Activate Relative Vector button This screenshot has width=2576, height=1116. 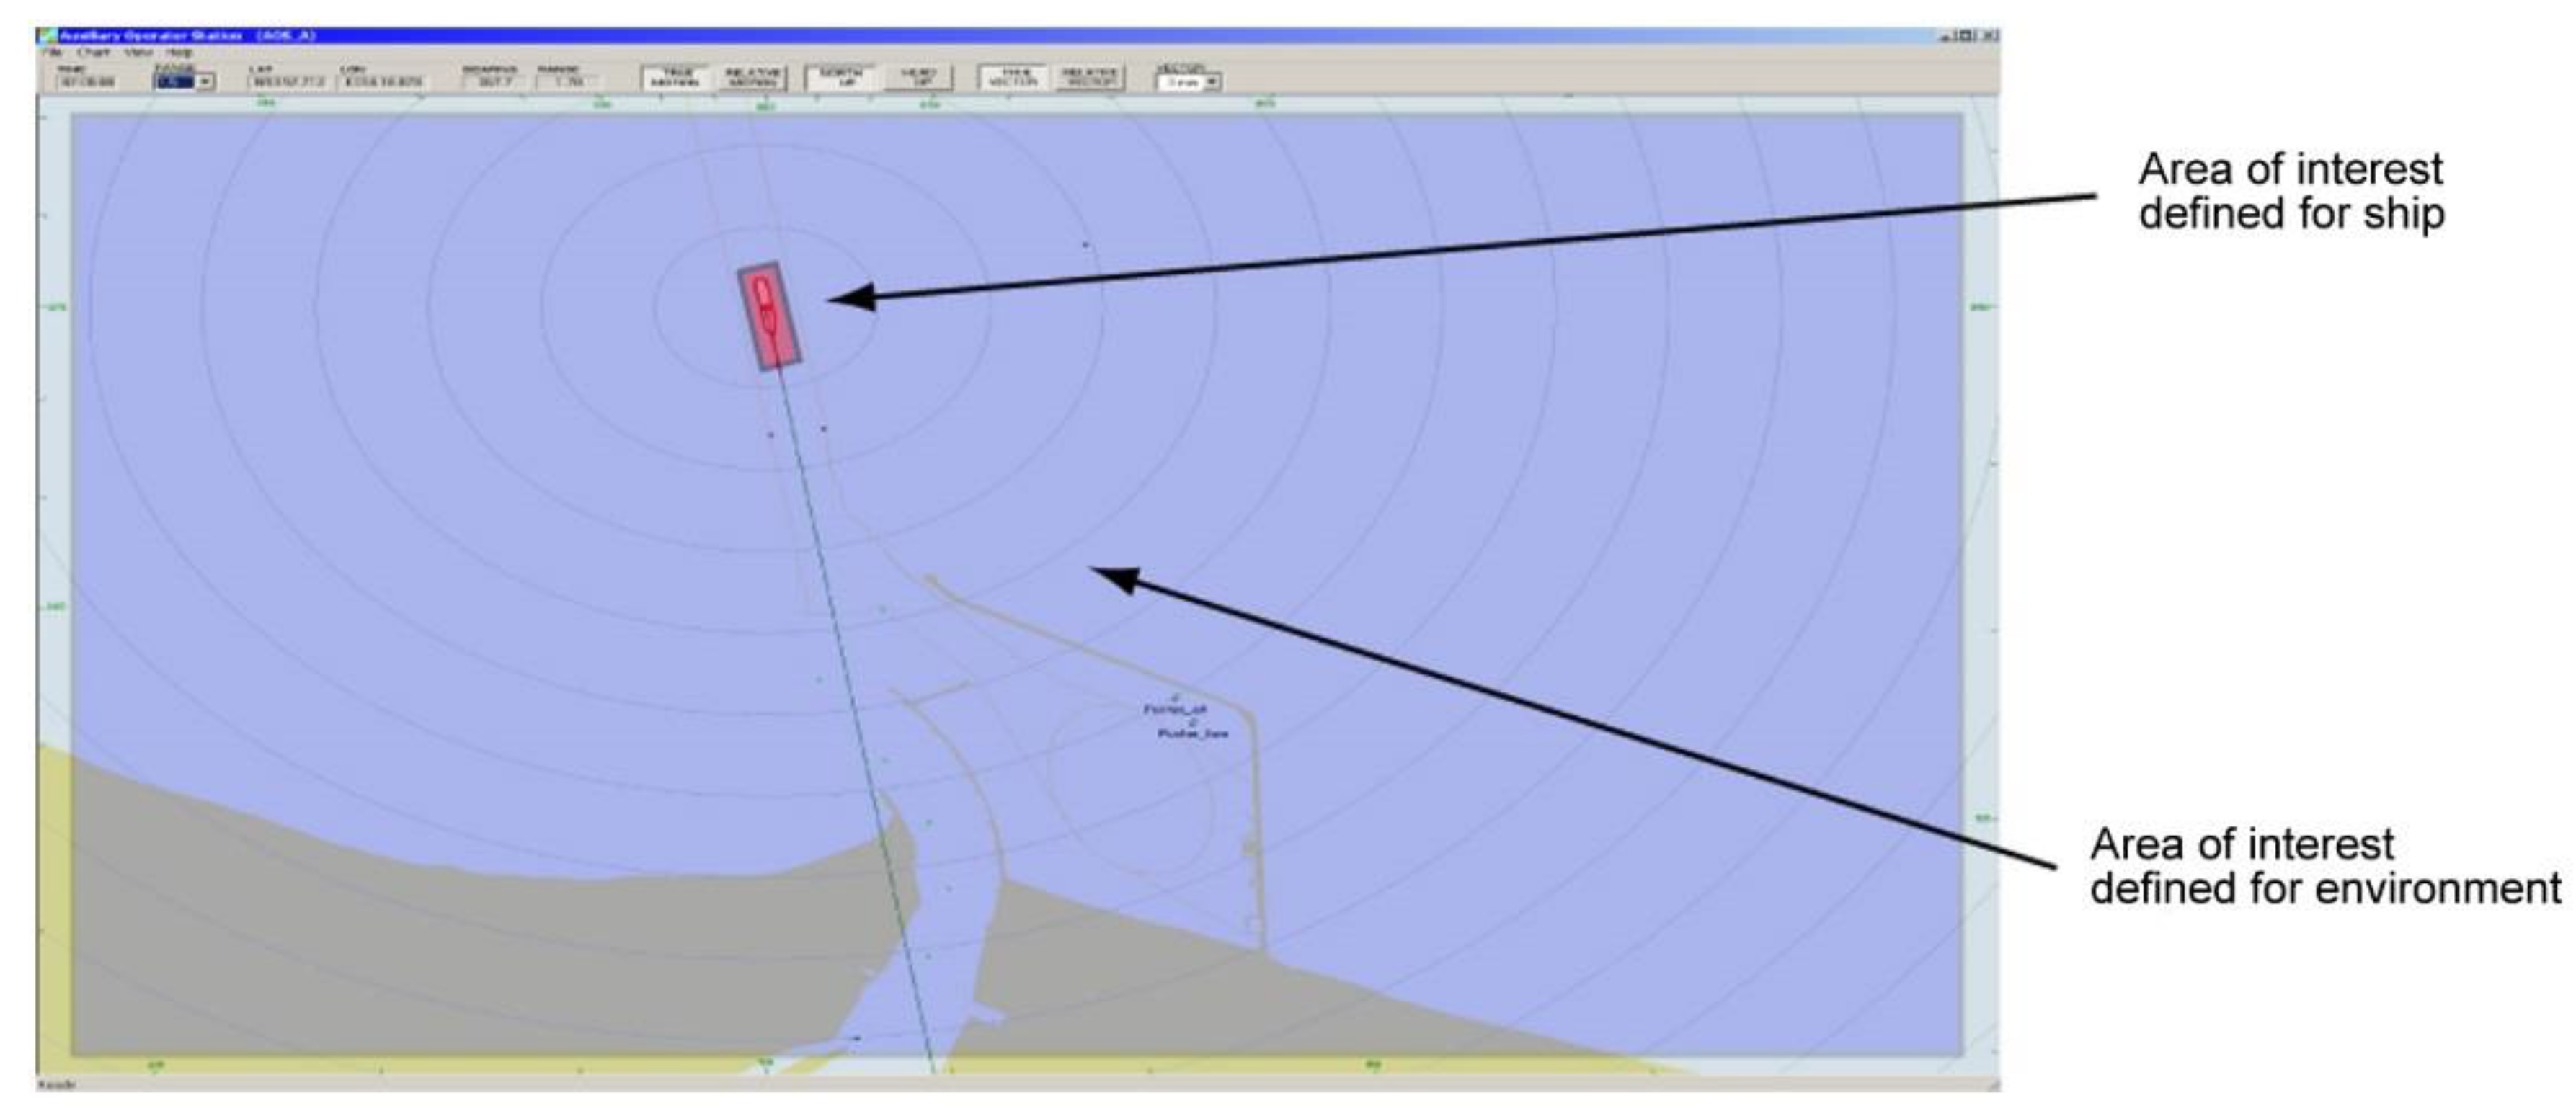click(x=1091, y=78)
